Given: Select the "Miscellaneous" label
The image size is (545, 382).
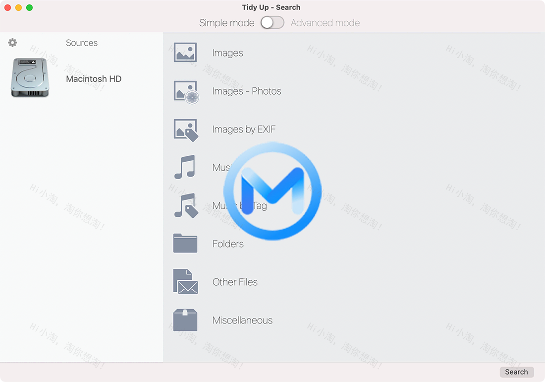Looking at the screenshot, I should click(x=243, y=320).
